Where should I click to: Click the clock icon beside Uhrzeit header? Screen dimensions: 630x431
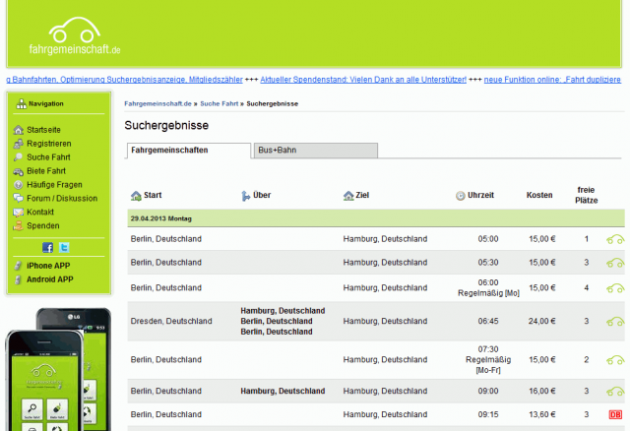coord(461,196)
